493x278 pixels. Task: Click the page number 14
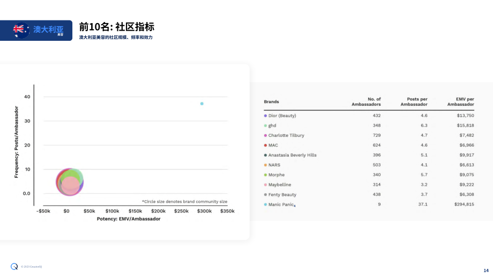(x=486, y=270)
